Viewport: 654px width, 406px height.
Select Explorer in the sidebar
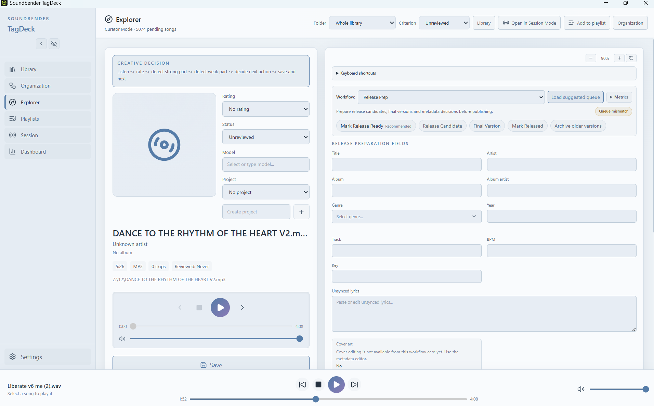click(48, 102)
